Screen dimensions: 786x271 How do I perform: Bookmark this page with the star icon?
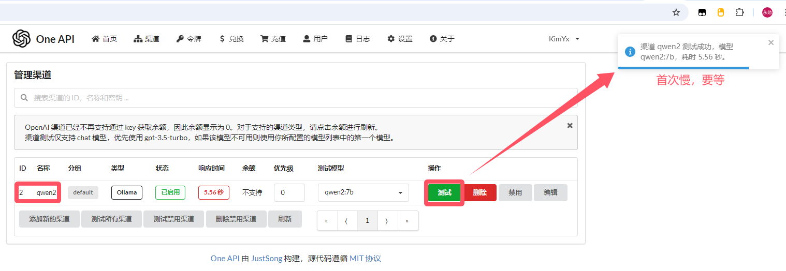point(676,12)
